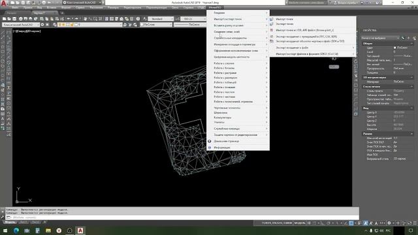The height and width of the screenshot is (235, 418).
Task: Open the ПоСлою color control dropdown
Action: [156, 25]
